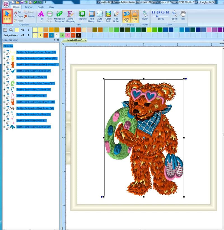Click the find thread magnifier icon
This screenshot has width=224, height=230.
(x=11, y=30)
